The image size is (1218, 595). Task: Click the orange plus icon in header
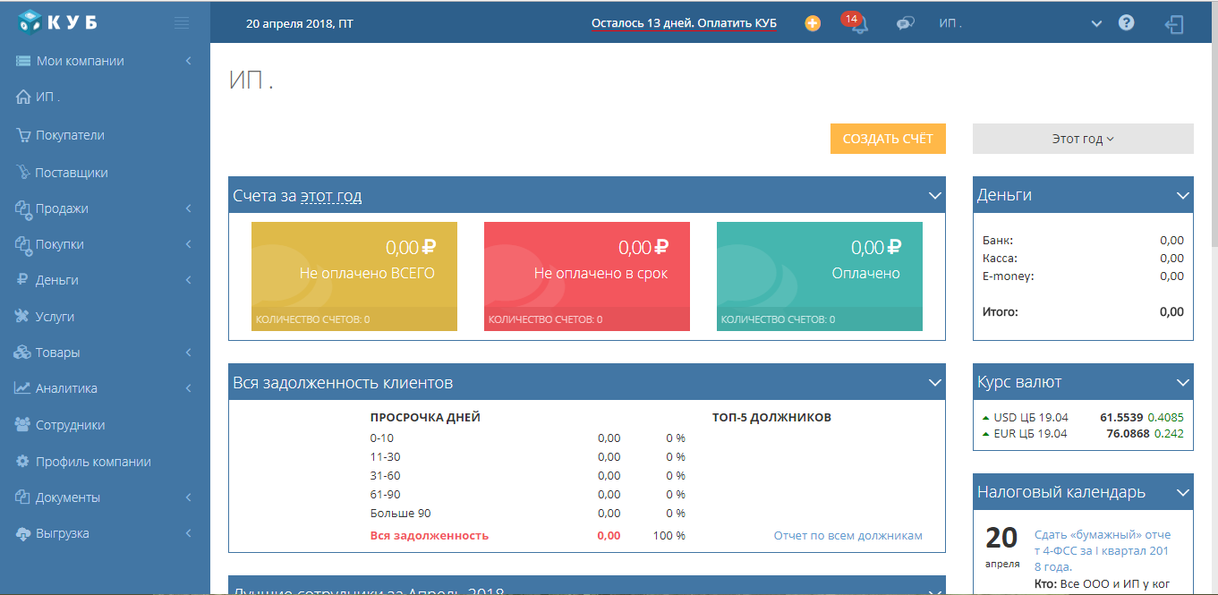813,23
